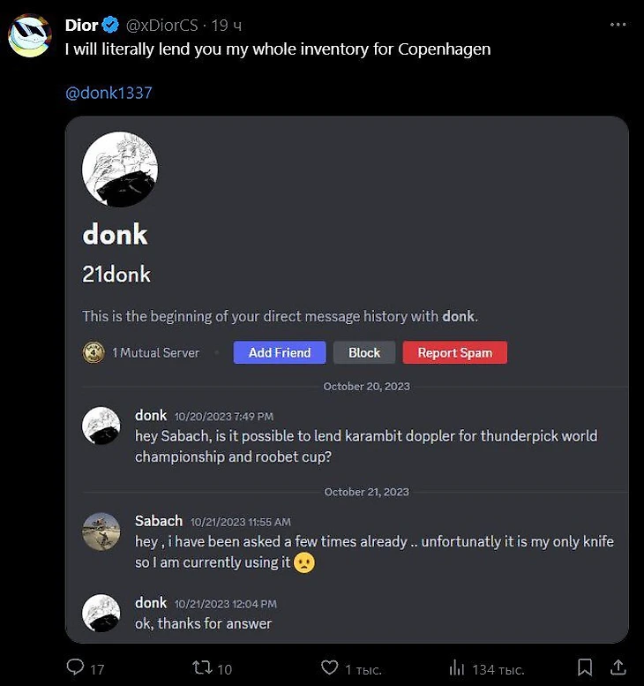This screenshot has height=686, width=644.
Task: Open the @donk1337 mention link
Action: click(109, 92)
